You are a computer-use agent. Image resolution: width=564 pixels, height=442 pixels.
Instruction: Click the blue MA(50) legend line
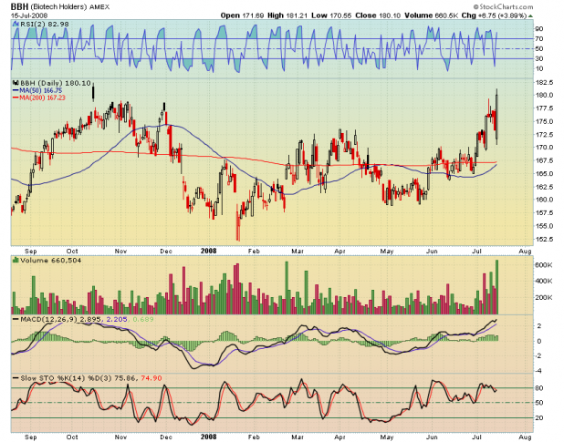coord(16,90)
